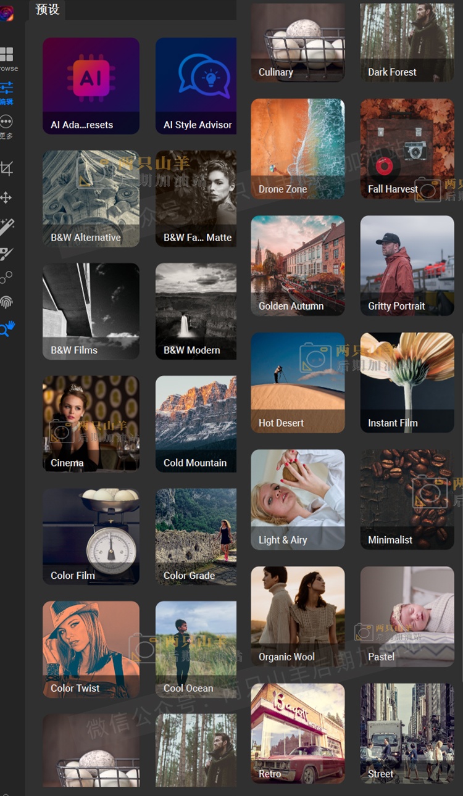Viewport: 463px width, 796px height.
Task: Select the magic wand AI tool
Action: pos(7,226)
